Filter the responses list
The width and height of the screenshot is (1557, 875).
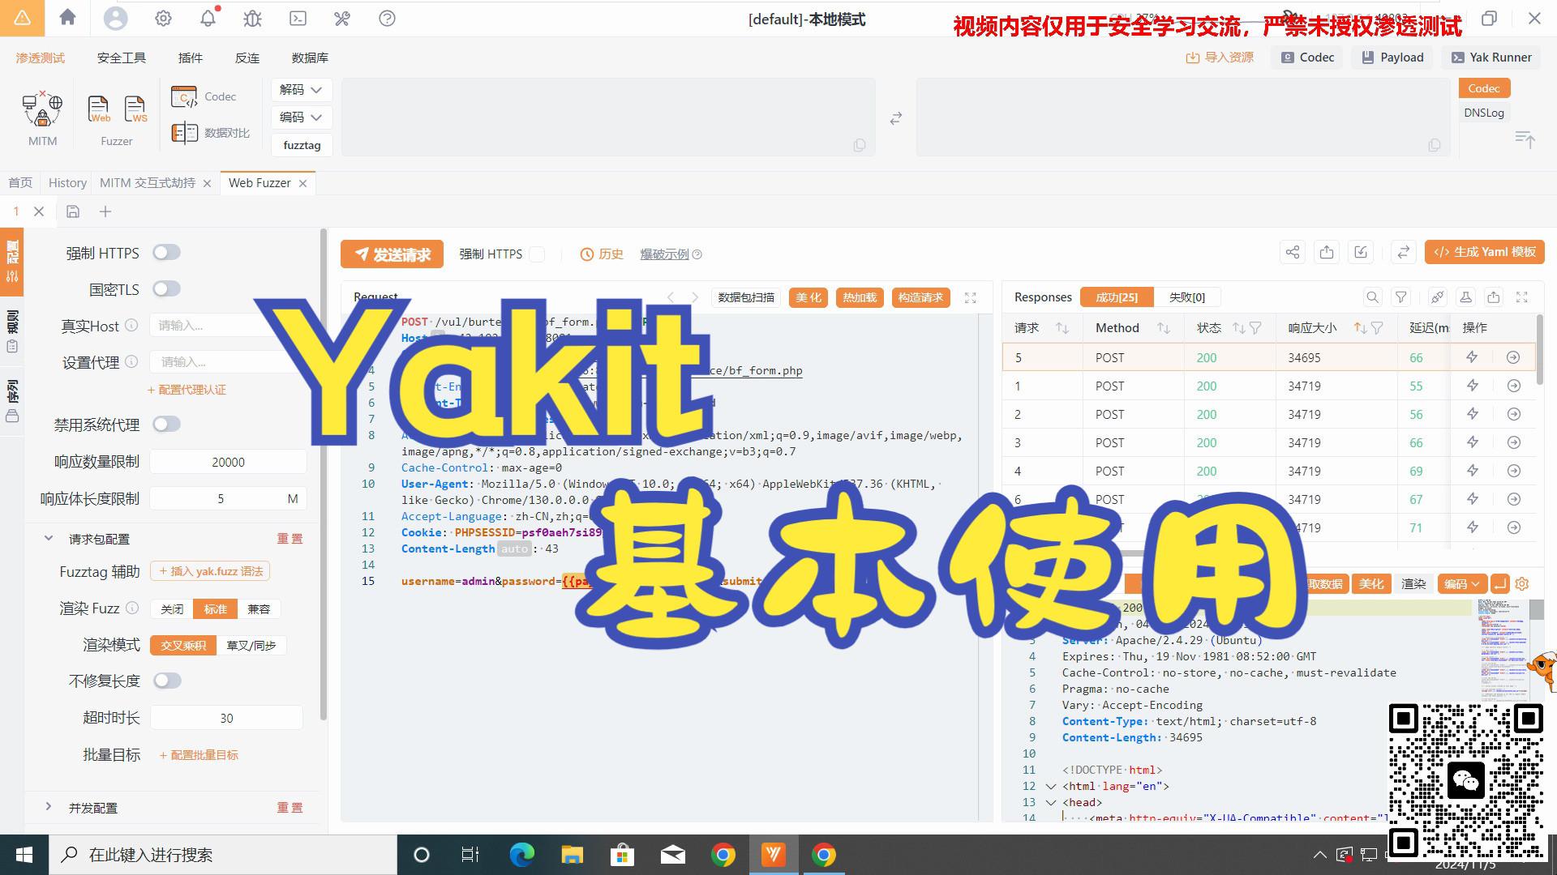point(1400,297)
